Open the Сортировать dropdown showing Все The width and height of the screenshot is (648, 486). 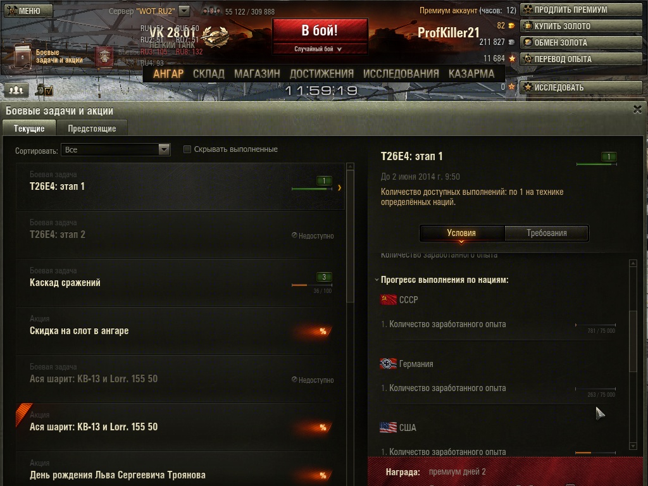tap(115, 149)
